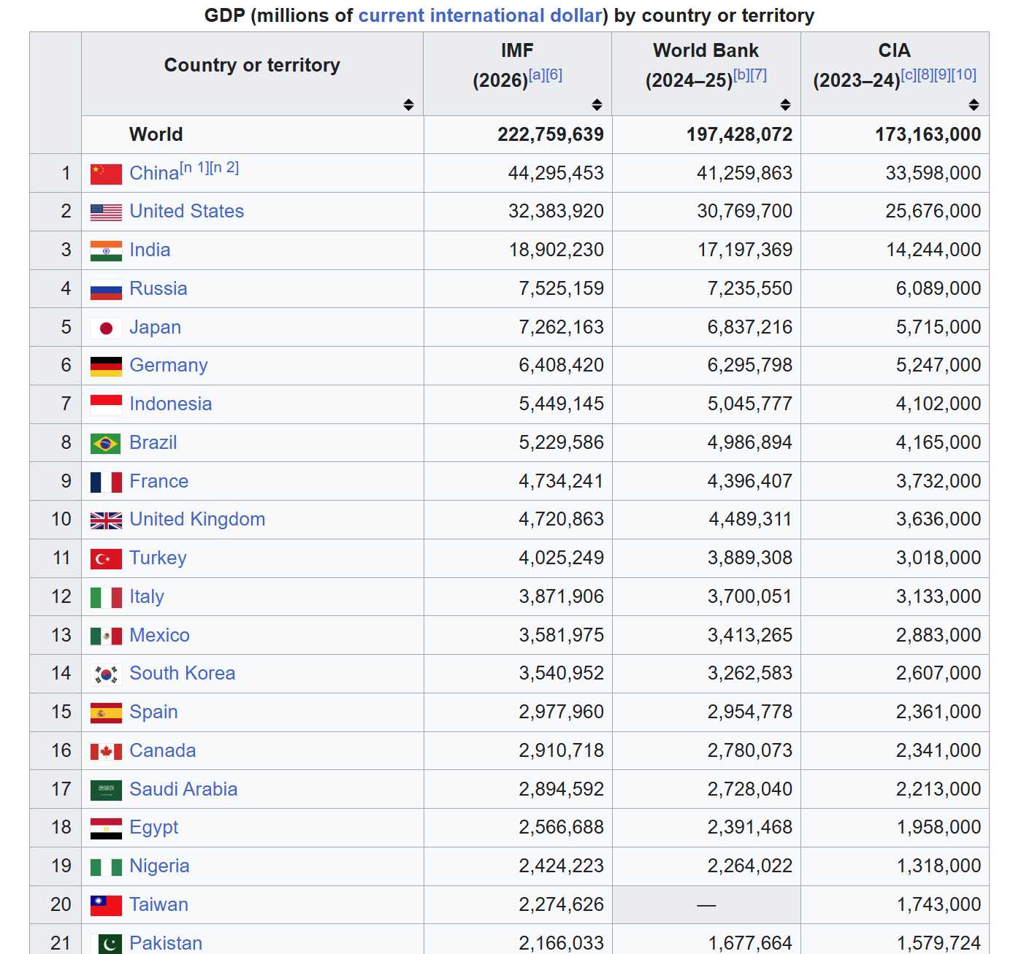Open the Canada article link
Viewport: 1032px width, 954px height.
[x=163, y=750]
